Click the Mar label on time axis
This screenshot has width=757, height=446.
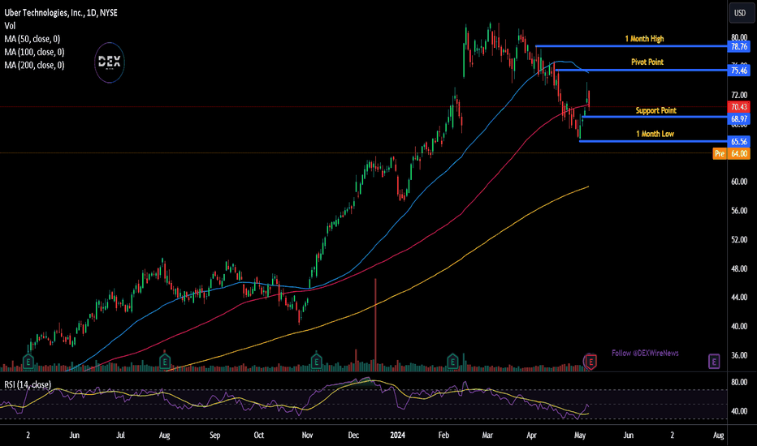point(487,435)
